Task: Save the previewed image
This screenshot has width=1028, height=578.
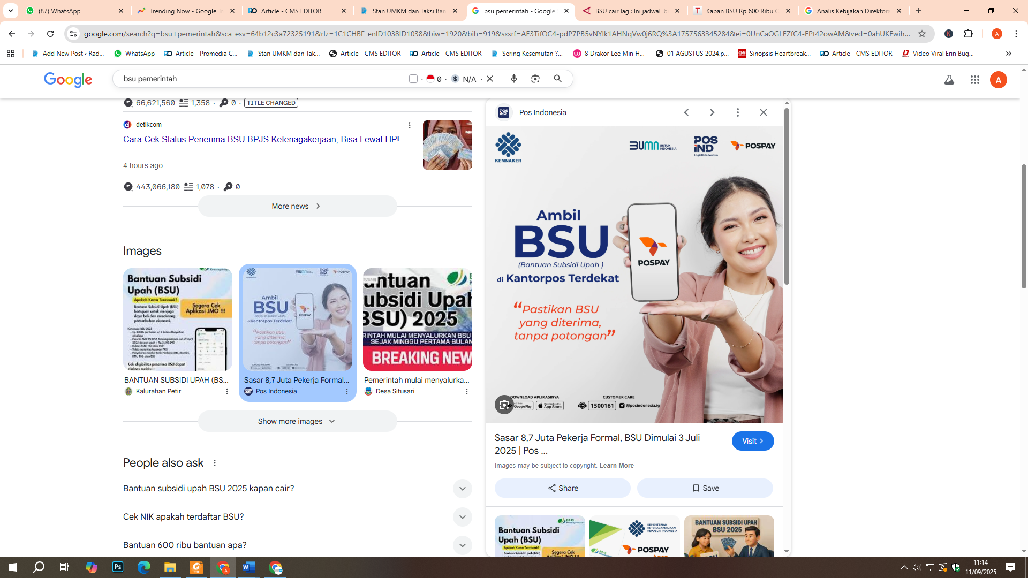Action: 705,488
